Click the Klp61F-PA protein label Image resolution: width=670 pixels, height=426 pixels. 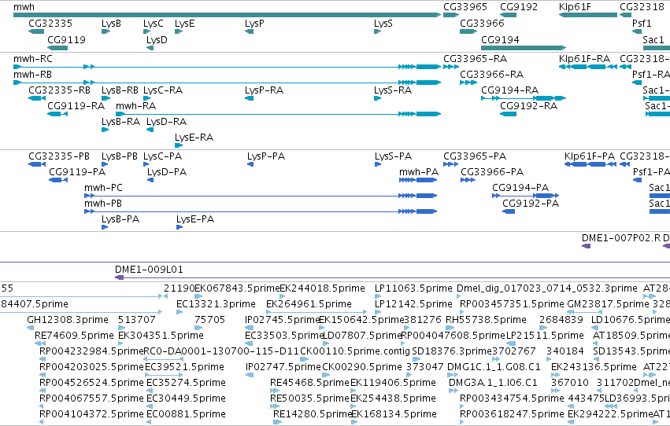pos(590,156)
